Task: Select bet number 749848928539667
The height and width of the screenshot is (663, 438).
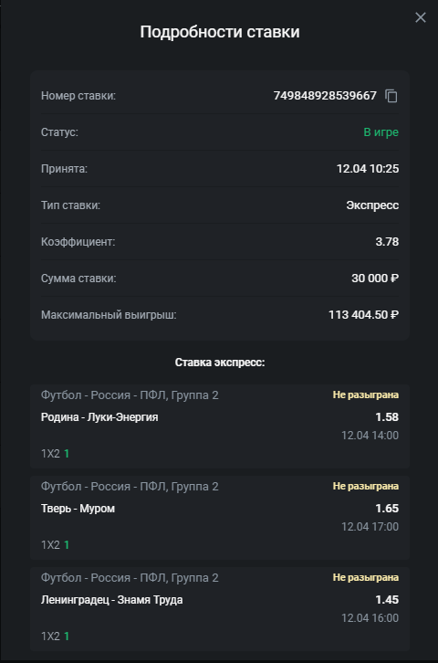Action: (x=325, y=96)
